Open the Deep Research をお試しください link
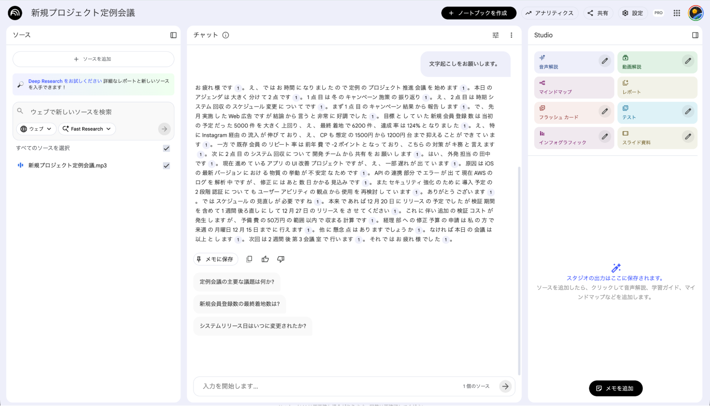Screen dimensions: 710x406 (64, 81)
